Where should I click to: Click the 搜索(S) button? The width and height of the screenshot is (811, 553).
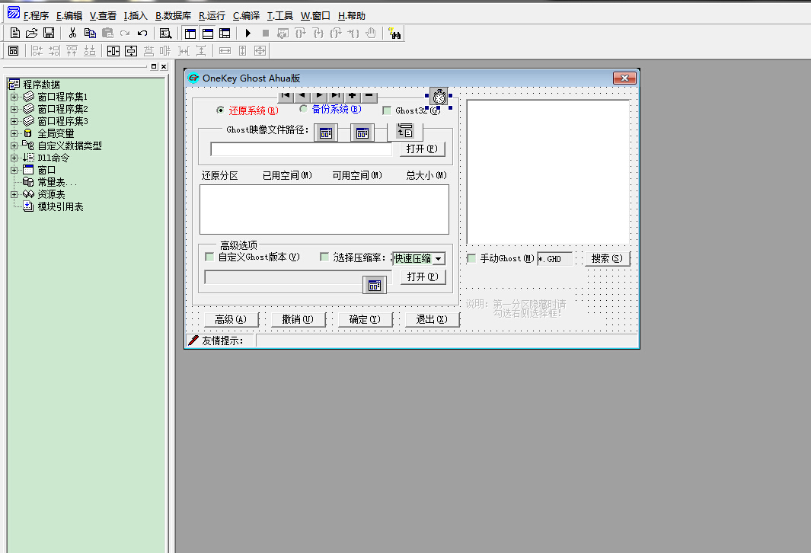607,259
